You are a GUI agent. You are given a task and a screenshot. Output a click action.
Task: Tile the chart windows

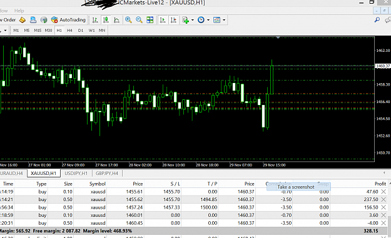pyautogui.click(x=150, y=20)
